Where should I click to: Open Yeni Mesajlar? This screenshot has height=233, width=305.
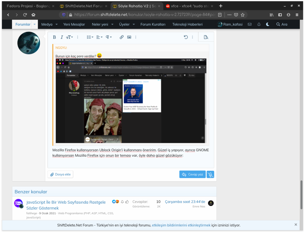point(74,24)
